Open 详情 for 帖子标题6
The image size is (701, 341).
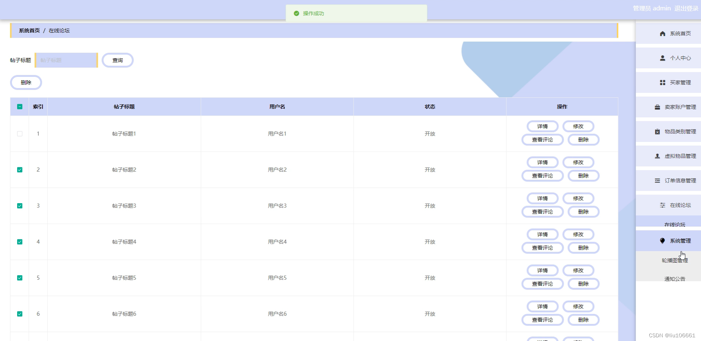click(542, 306)
